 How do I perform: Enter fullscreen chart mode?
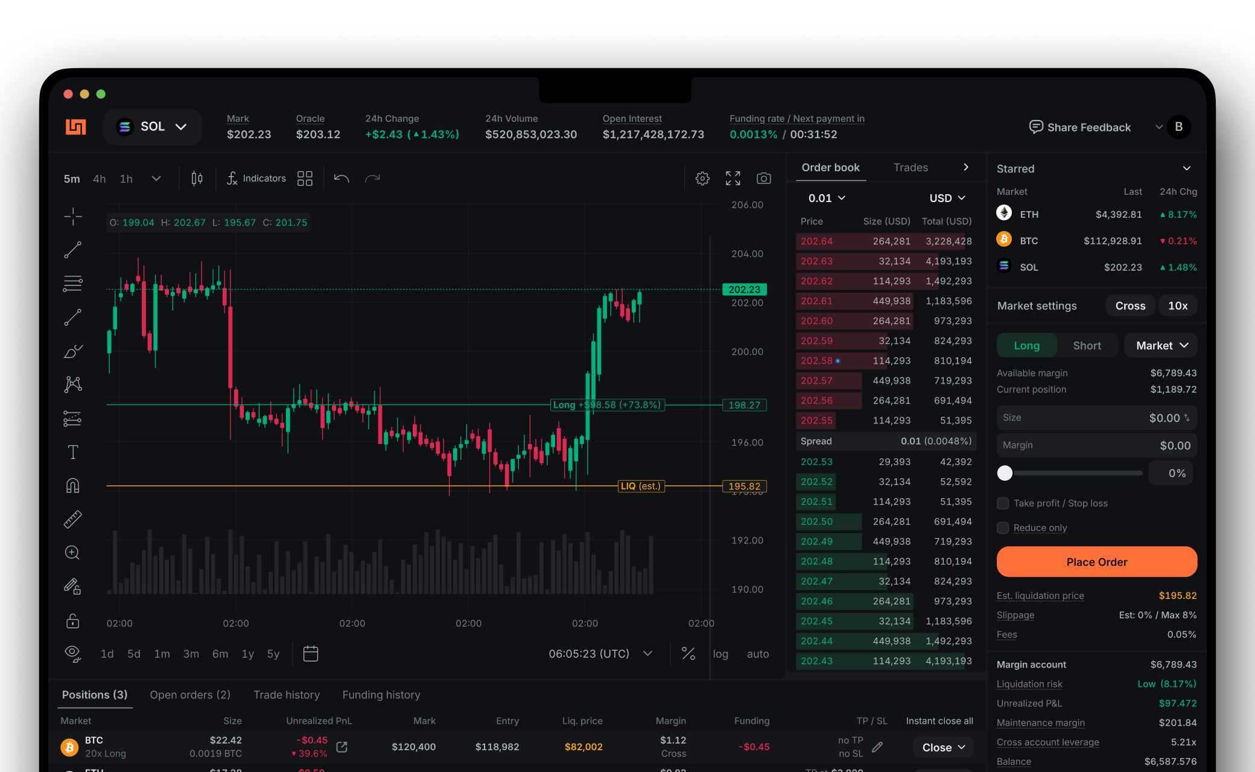point(732,179)
